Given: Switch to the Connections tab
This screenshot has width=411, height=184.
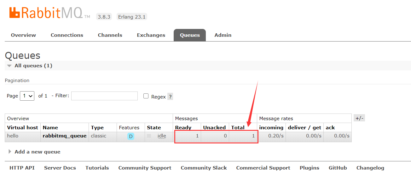Looking at the screenshot, I should tap(67, 35).
